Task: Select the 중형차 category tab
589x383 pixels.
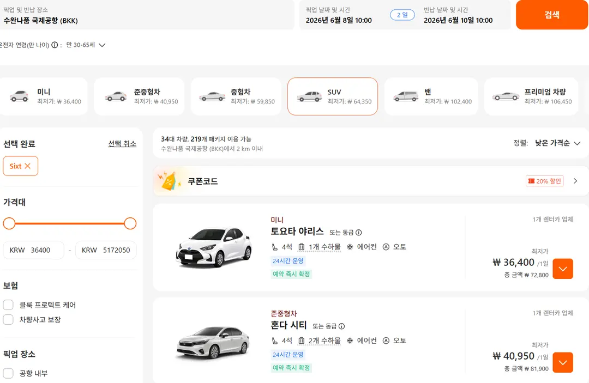Action: click(x=236, y=96)
